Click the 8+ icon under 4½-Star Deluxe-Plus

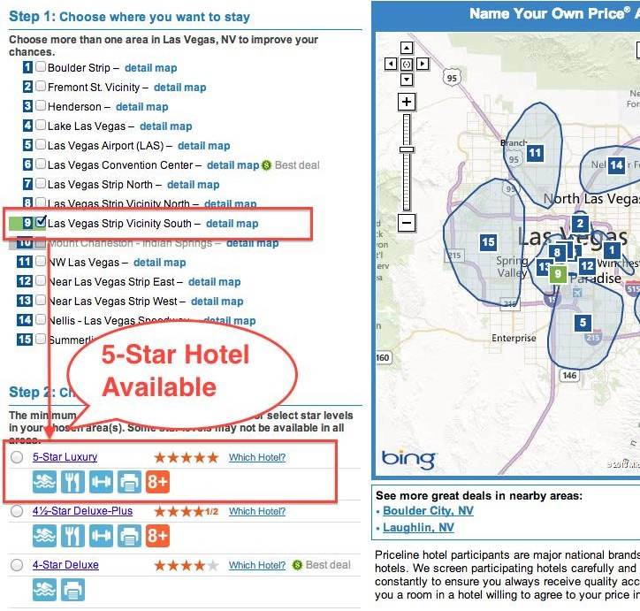coord(157,536)
